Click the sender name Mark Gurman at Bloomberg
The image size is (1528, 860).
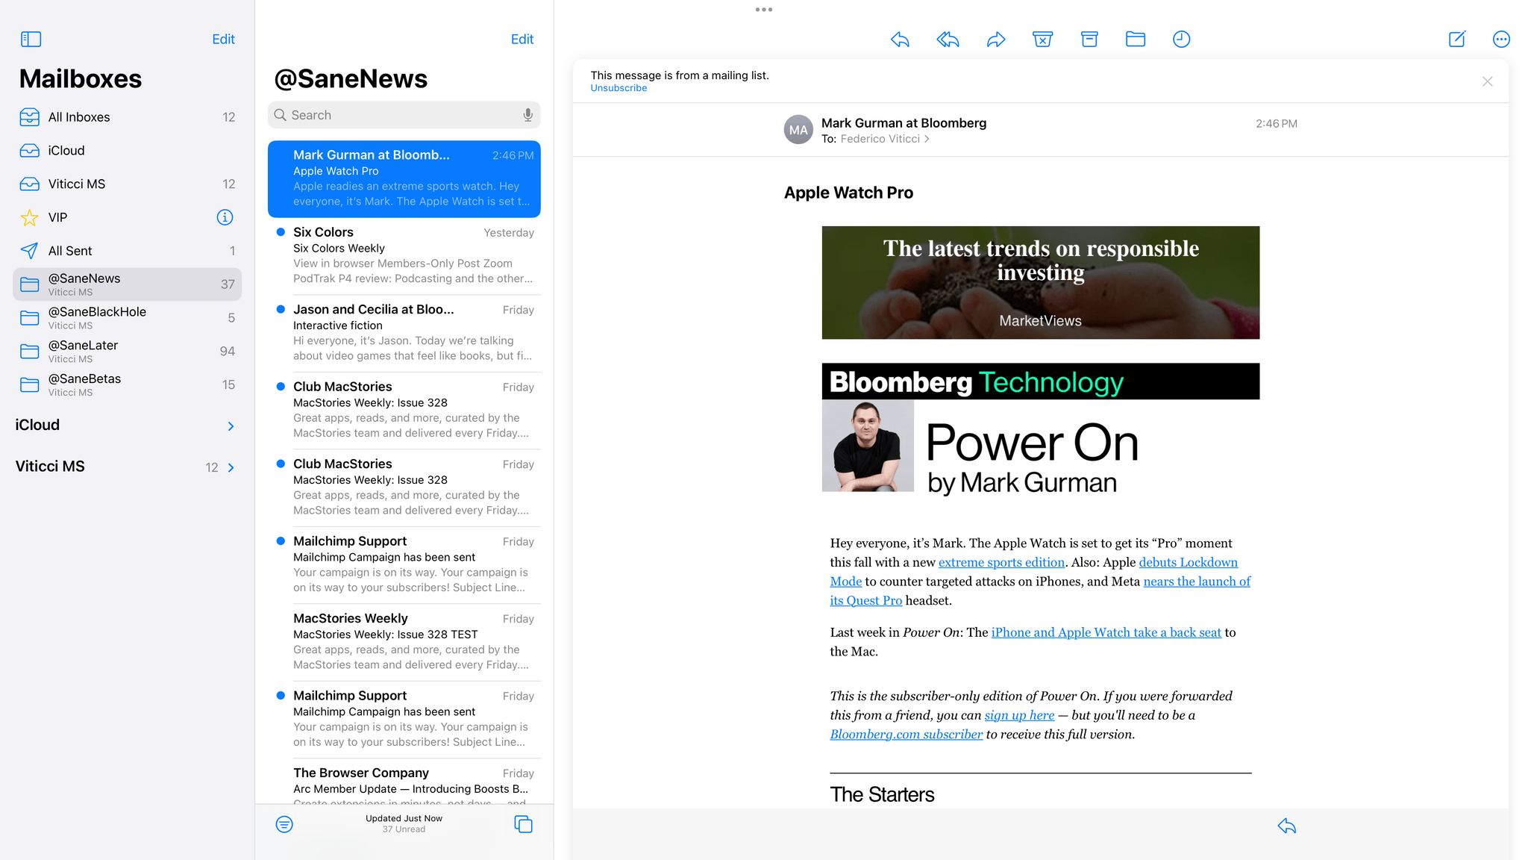pos(904,123)
